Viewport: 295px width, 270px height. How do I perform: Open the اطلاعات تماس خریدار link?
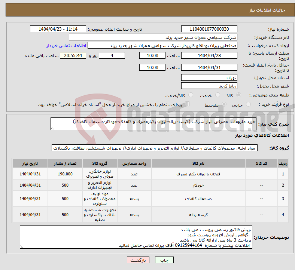pos(66,46)
